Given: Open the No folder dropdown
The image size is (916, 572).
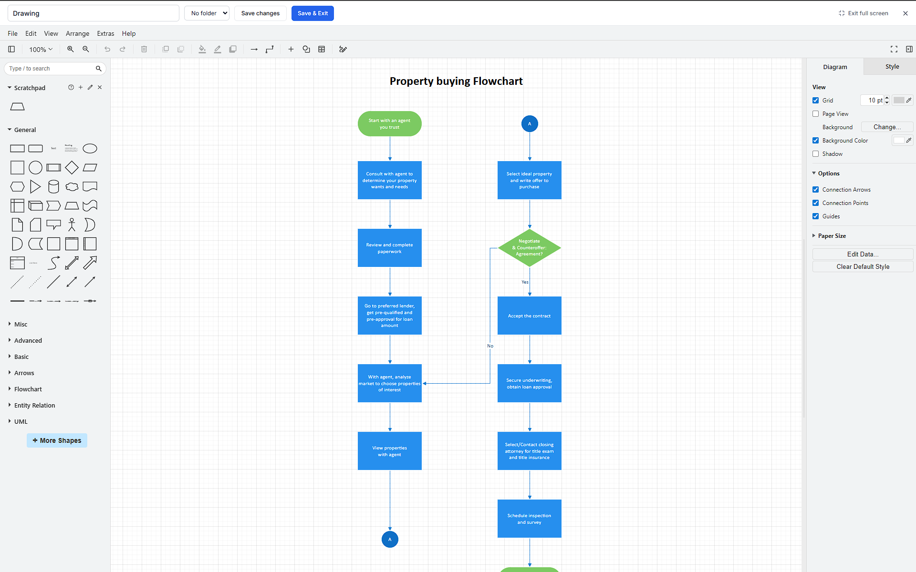Looking at the screenshot, I should coord(207,13).
